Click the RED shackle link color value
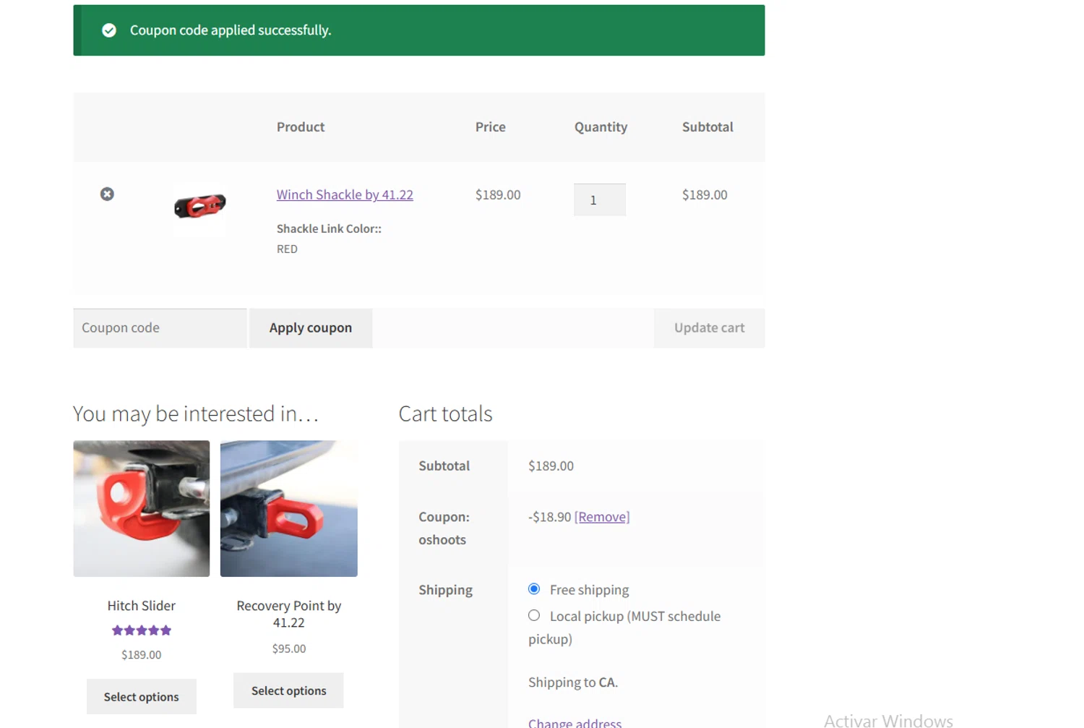Viewport: 1084px width, 728px height. pos(287,249)
